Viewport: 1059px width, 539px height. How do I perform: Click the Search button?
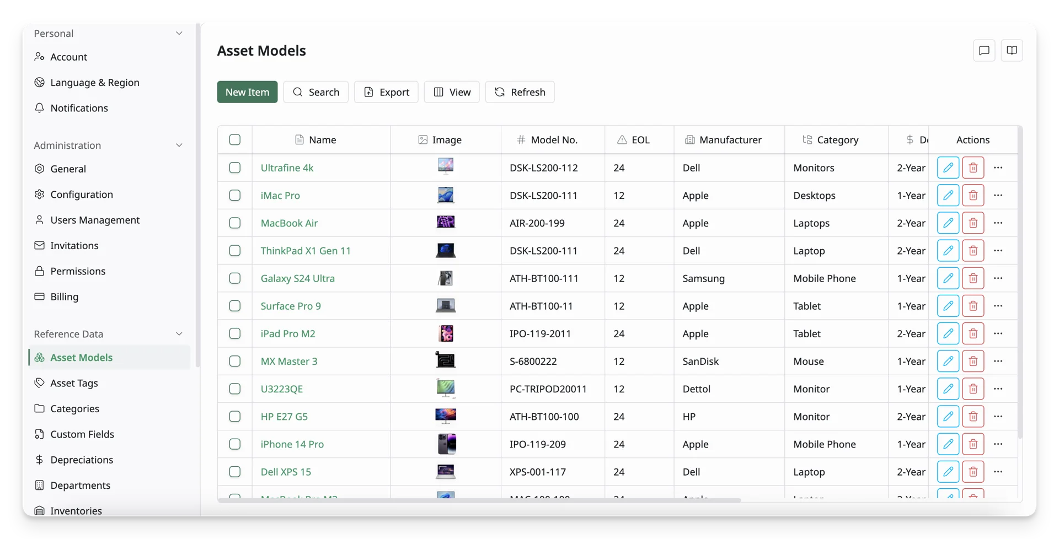[315, 92]
